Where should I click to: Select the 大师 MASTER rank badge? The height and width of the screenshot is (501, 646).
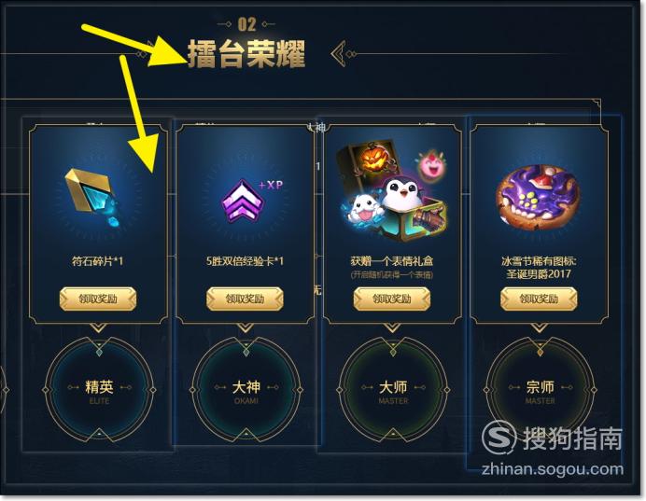click(x=393, y=389)
